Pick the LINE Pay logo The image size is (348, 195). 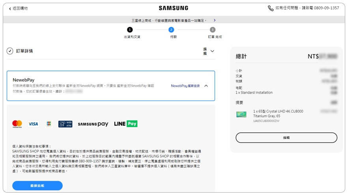coord(125,124)
